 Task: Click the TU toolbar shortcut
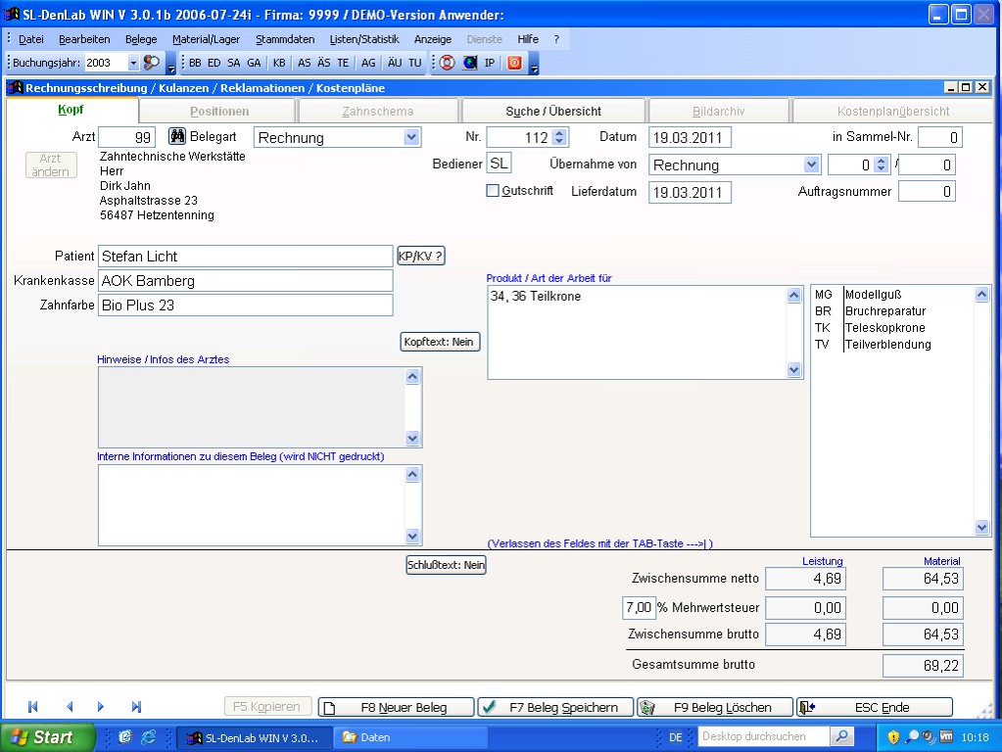414,63
